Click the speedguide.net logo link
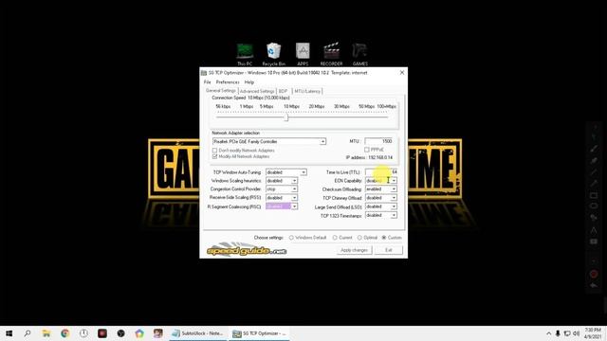The image size is (607, 341). (247, 250)
